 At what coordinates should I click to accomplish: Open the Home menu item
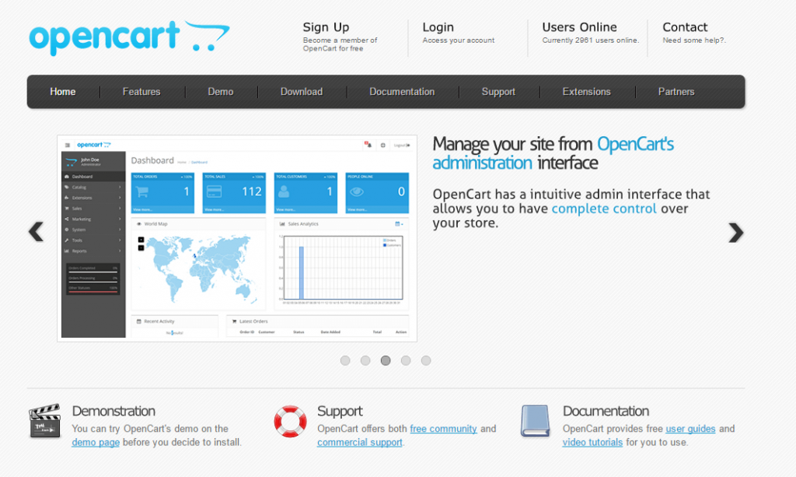(63, 92)
